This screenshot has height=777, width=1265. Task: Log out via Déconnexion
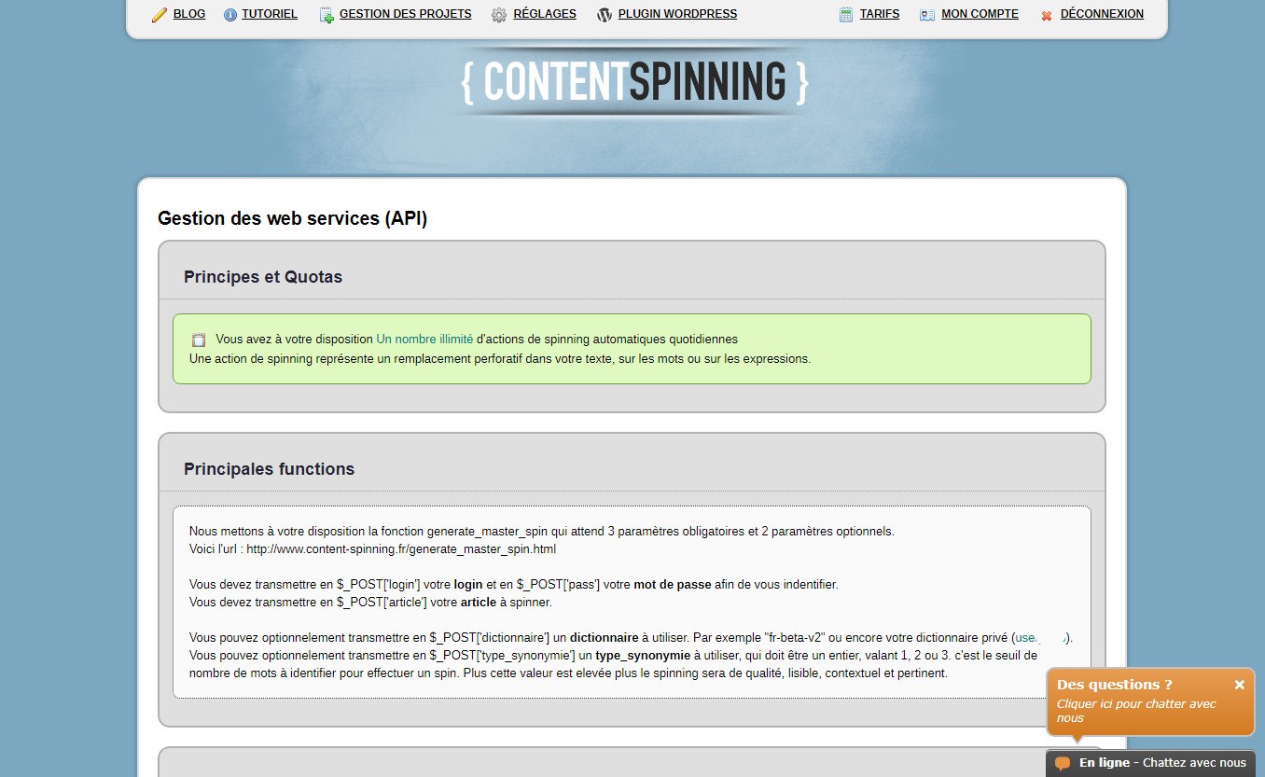pyautogui.click(x=1102, y=14)
